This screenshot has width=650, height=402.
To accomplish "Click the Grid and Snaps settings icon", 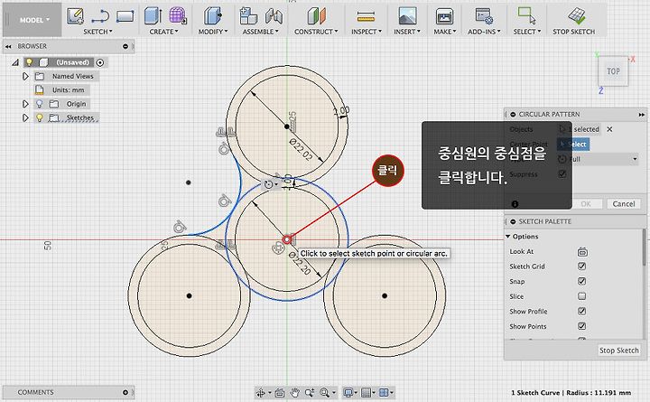I will pyautogui.click(x=366, y=392).
